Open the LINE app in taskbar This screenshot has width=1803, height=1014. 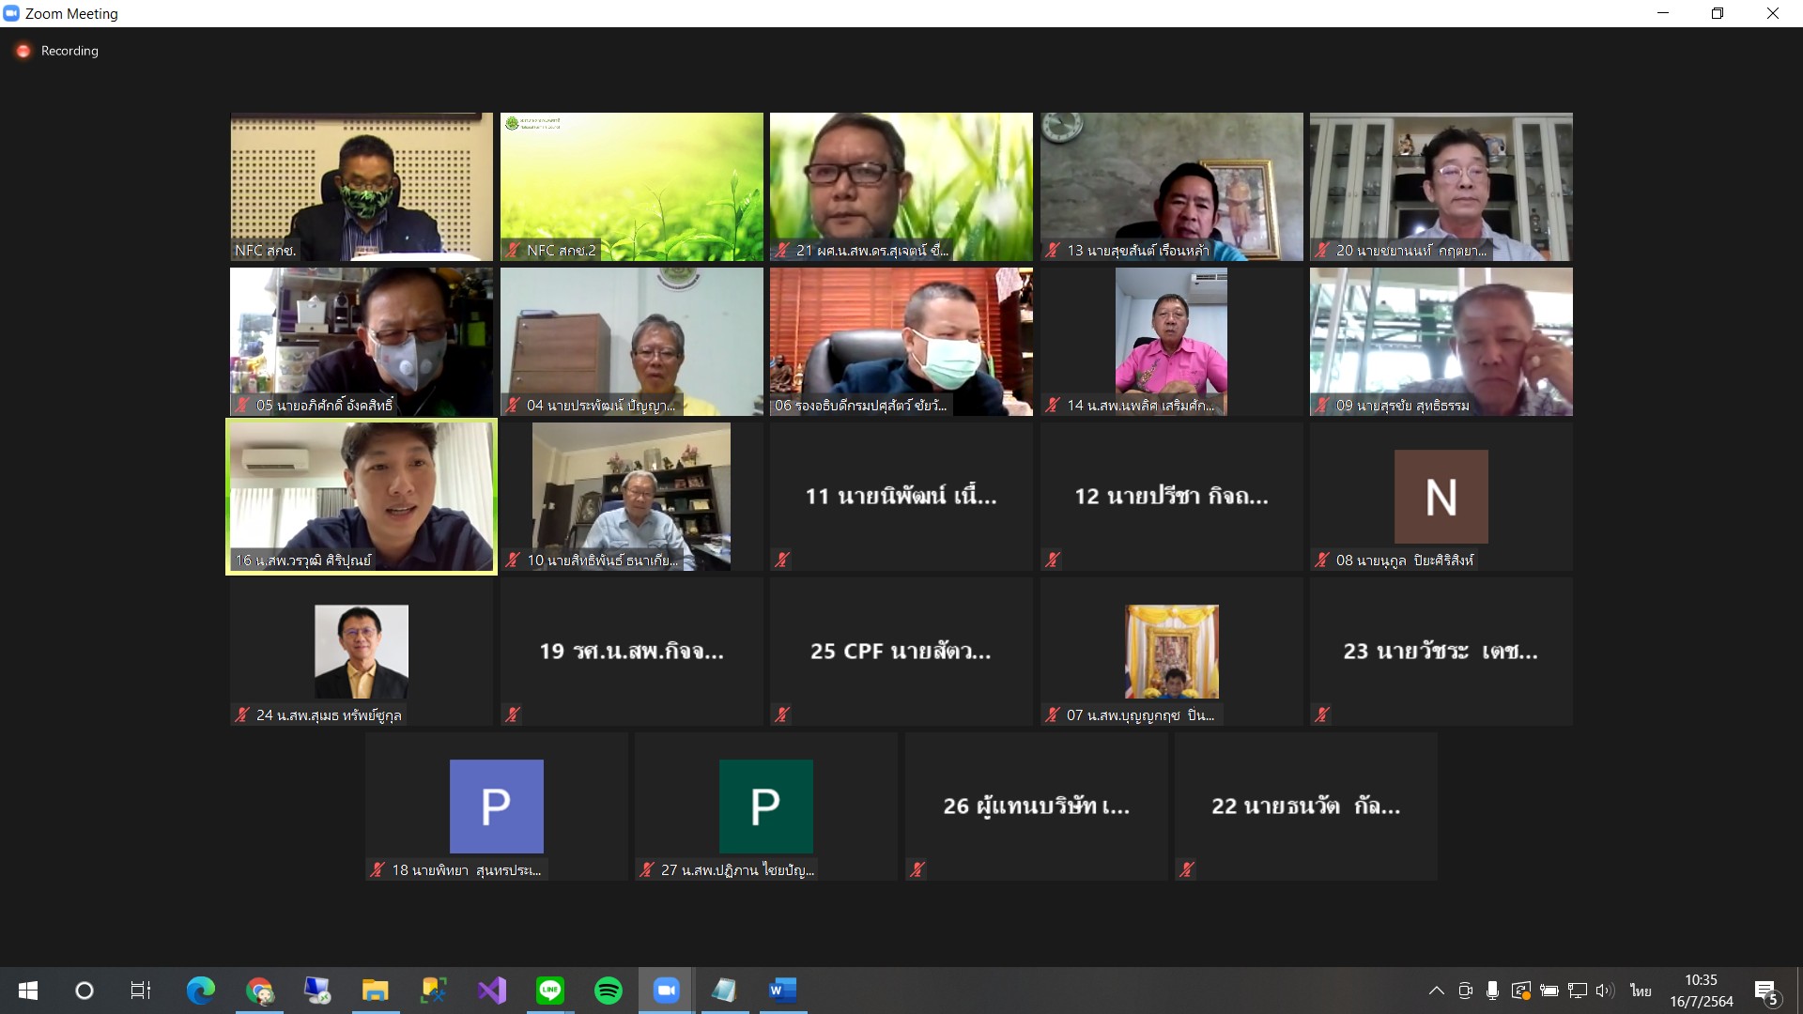tap(549, 991)
